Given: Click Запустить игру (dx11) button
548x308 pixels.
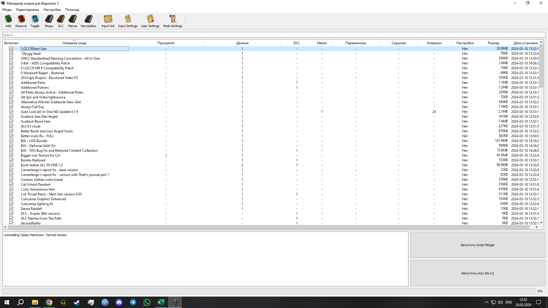Looking at the screenshot, I should click(478, 273).
